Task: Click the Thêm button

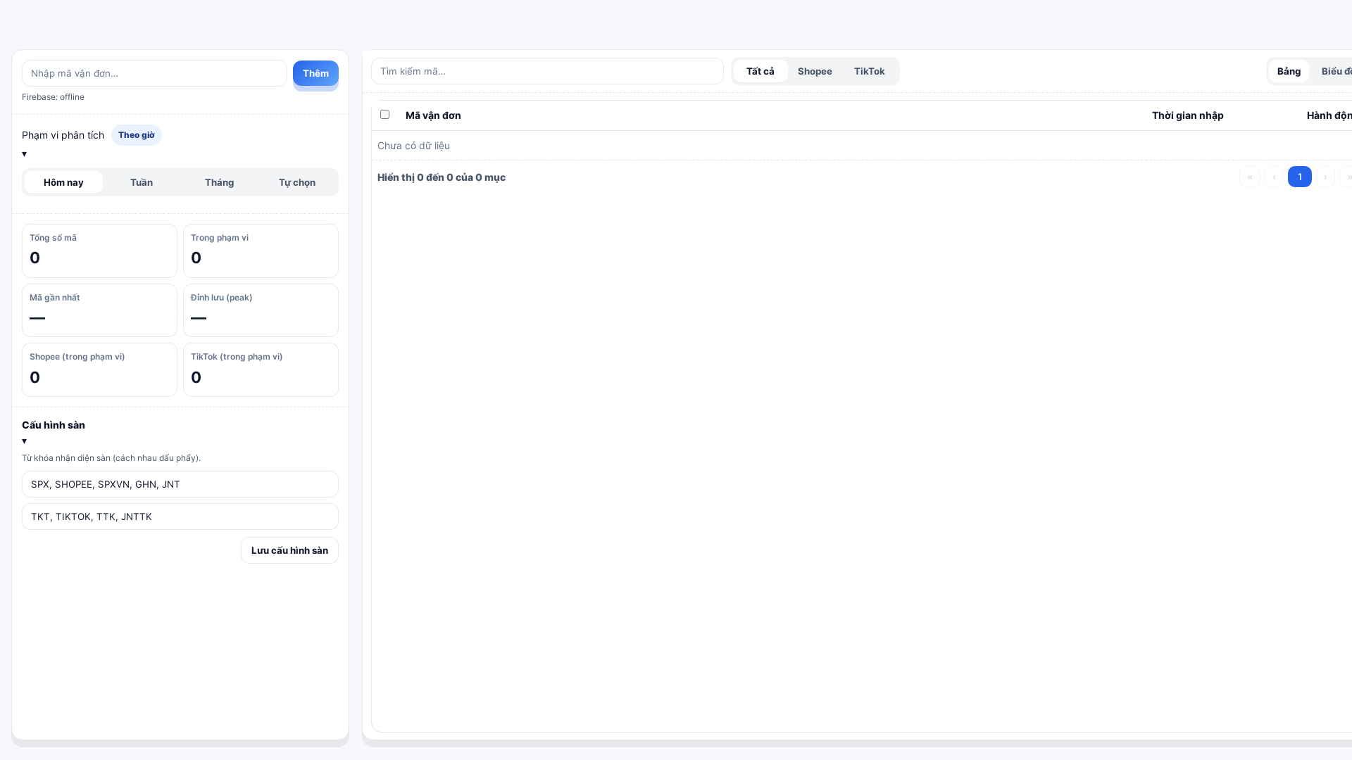Action: 315,73
